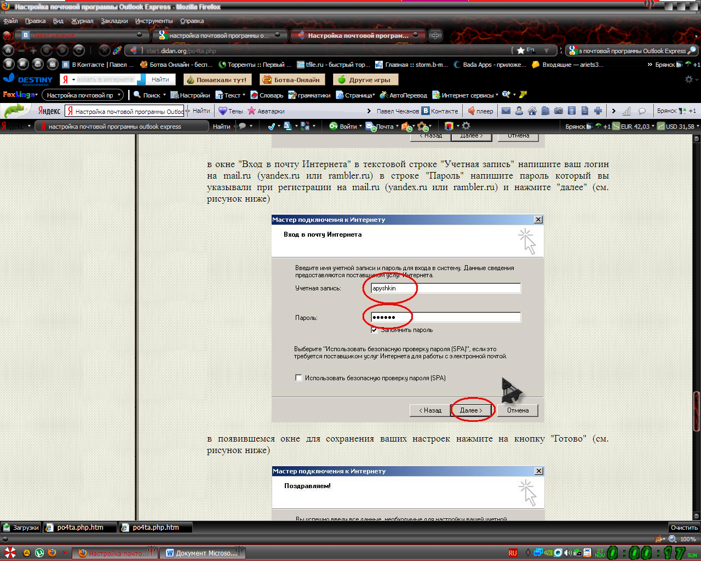This screenshot has width=701, height=561.
Task: Click the film strip video icon in VK toolbar
Action: pyautogui.click(x=572, y=111)
